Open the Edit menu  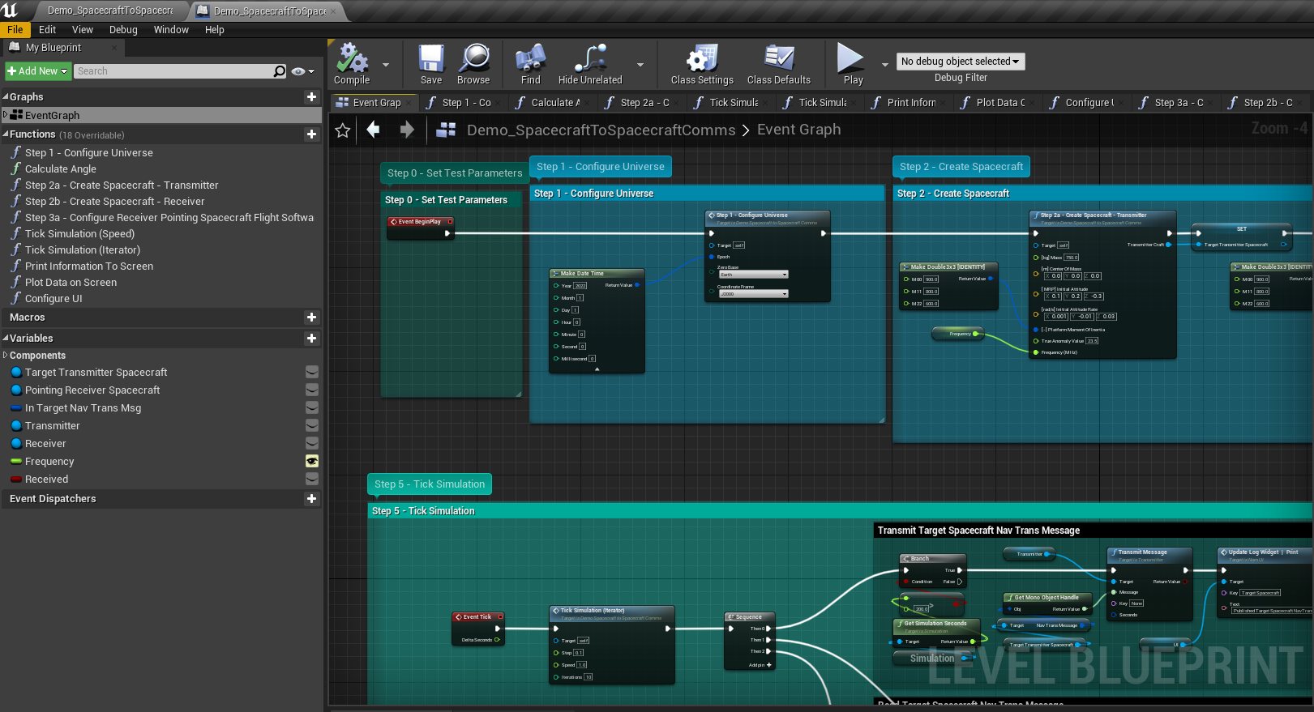click(48, 29)
